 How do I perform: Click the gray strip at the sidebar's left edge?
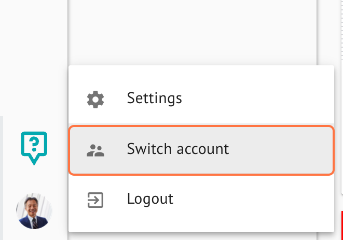(2, 178)
